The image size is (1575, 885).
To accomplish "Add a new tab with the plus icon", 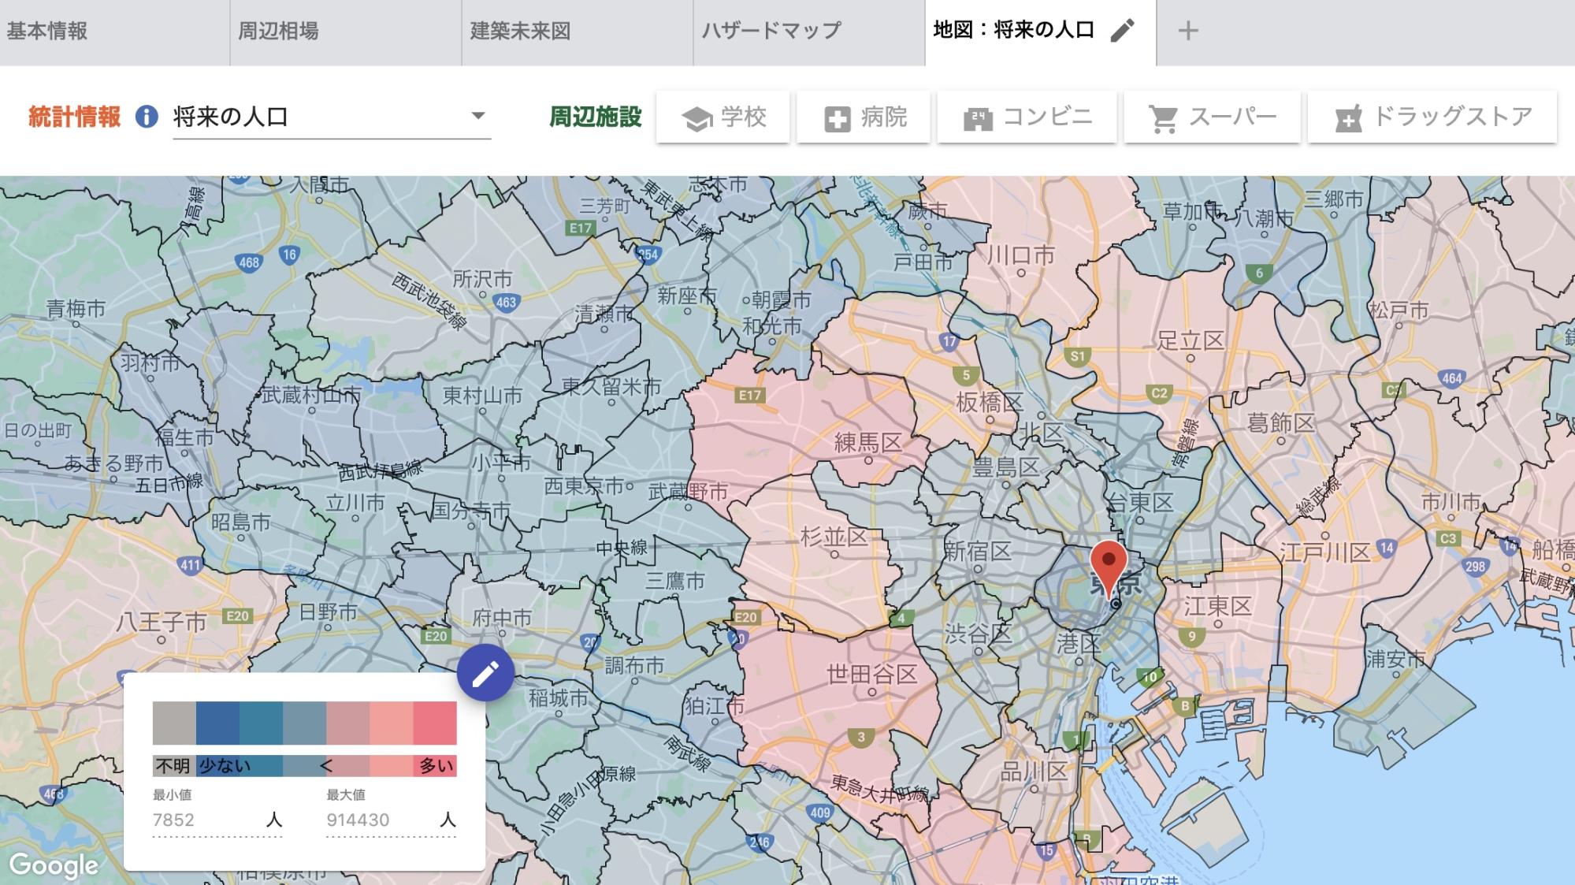I will click(x=1187, y=31).
